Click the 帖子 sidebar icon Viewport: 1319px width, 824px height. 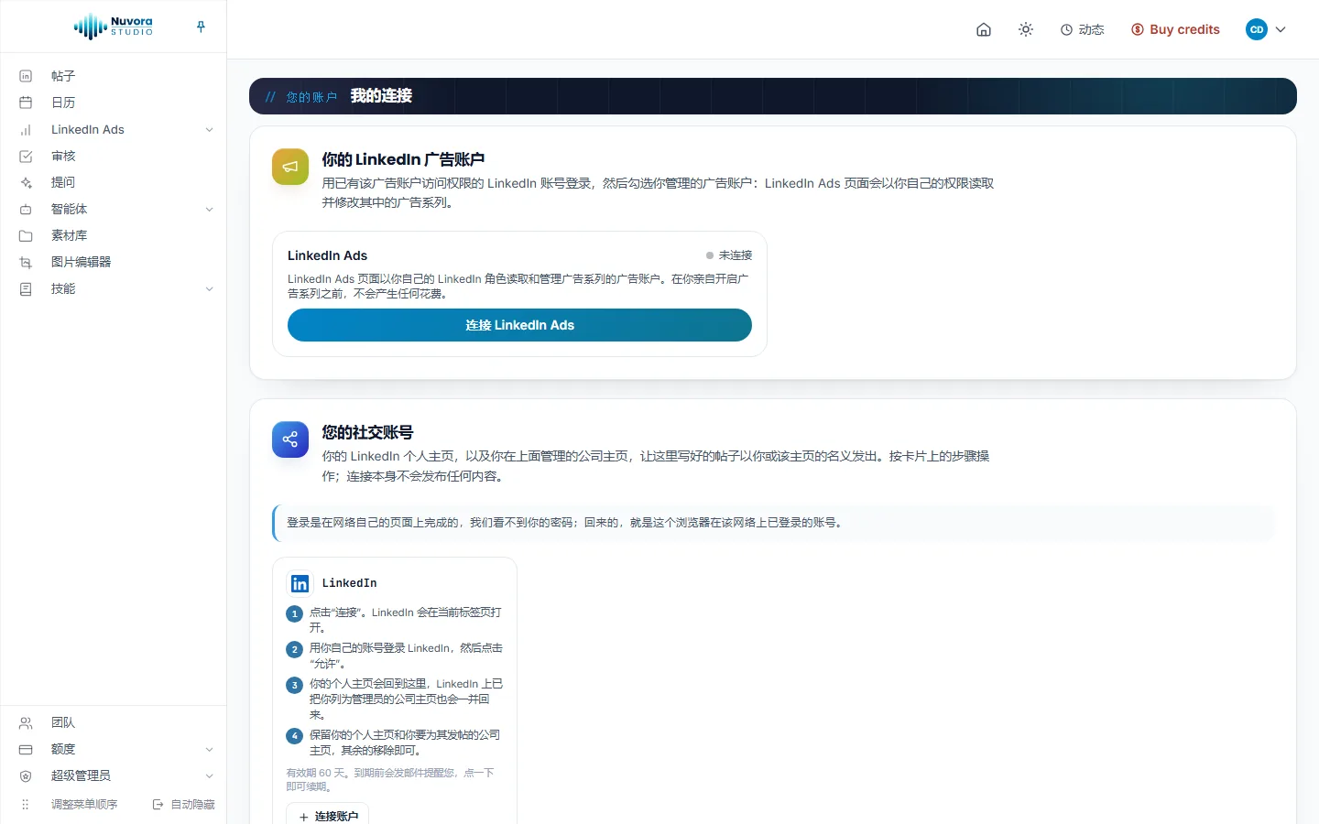coord(26,76)
